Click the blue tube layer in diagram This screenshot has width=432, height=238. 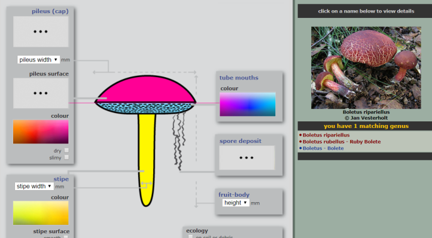click(145, 108)
